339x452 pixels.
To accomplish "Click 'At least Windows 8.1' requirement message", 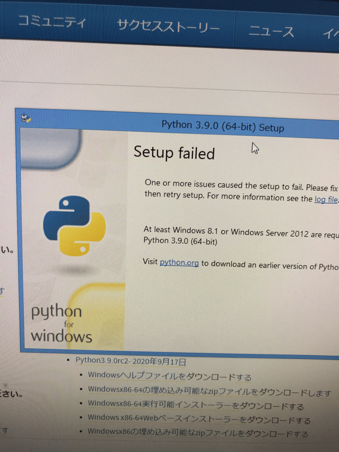I will click(241, 236).
